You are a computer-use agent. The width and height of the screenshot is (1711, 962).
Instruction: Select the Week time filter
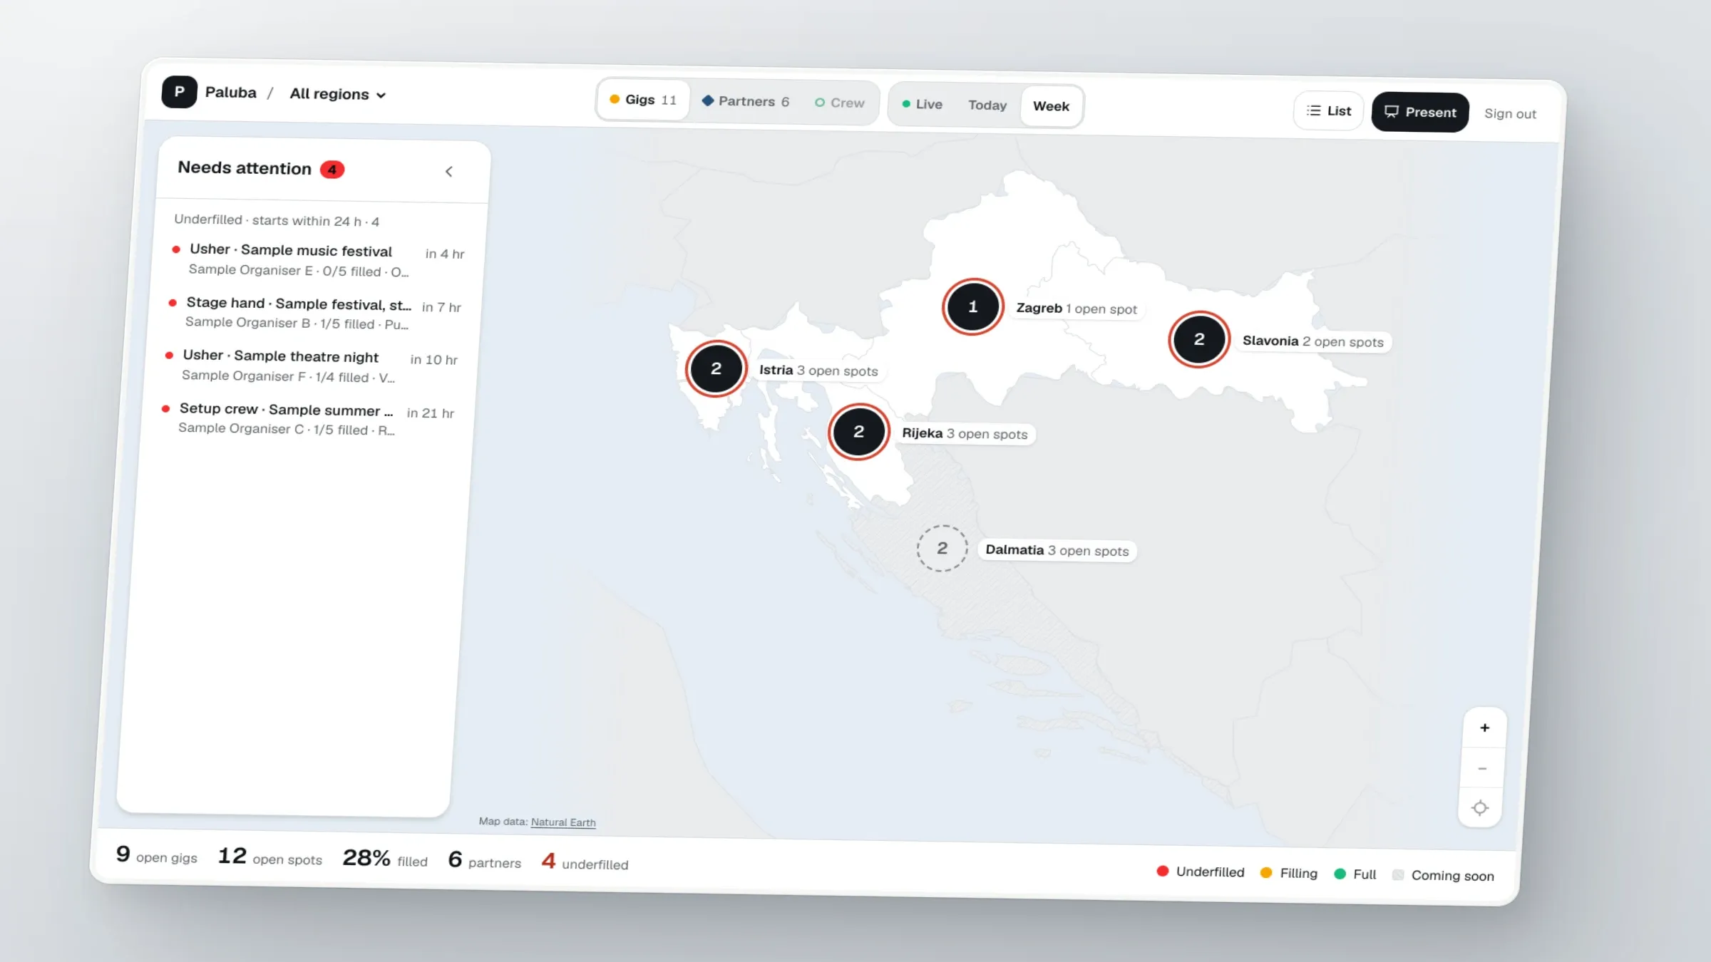tap(1051, 106)
